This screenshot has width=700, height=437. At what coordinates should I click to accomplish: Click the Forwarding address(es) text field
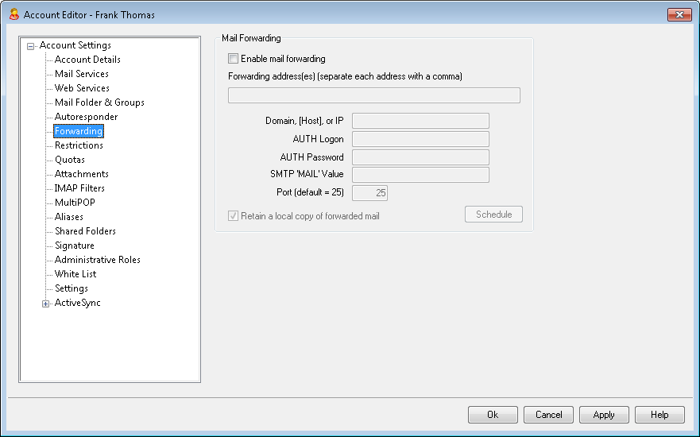374,95
